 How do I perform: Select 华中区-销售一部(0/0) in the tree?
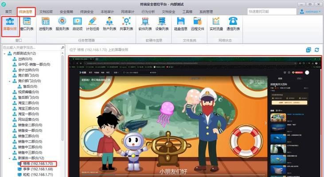pyautogui.click(x=34, y=64)
